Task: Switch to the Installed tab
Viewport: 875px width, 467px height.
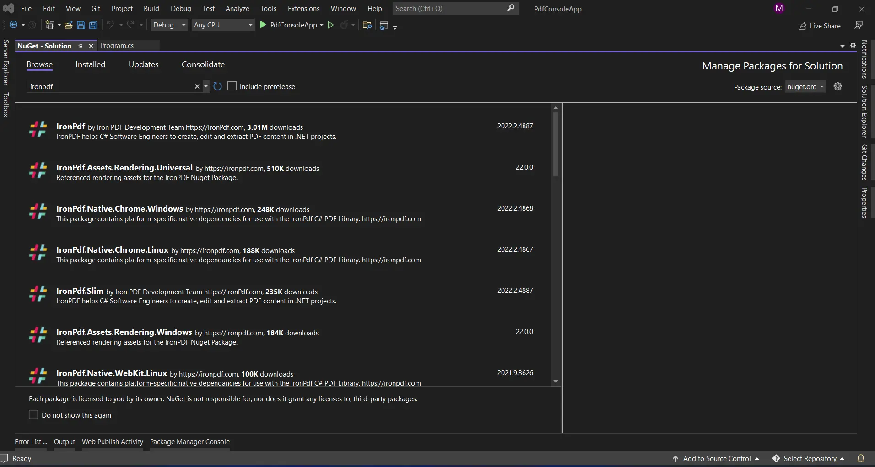Action: 90,64
